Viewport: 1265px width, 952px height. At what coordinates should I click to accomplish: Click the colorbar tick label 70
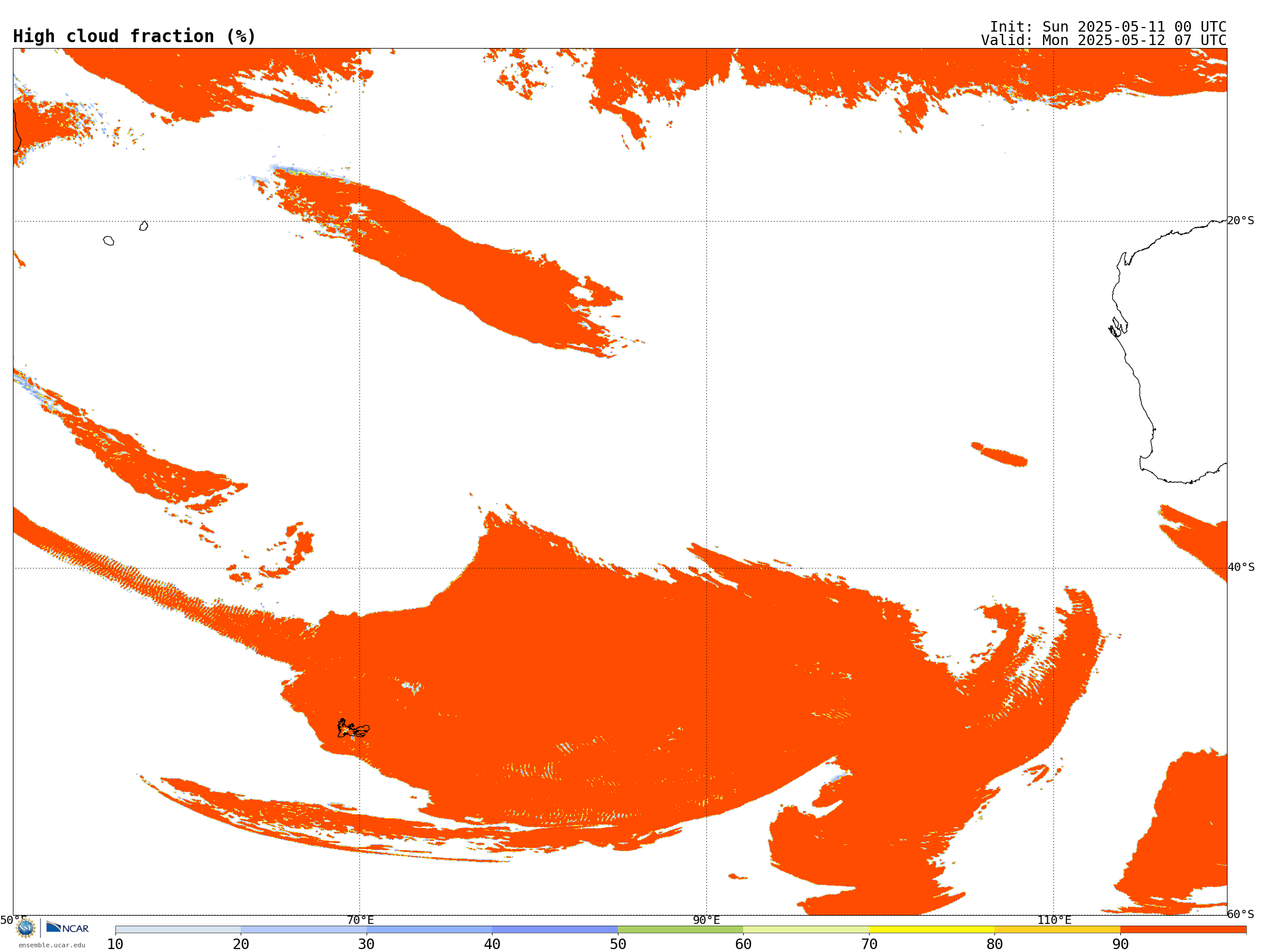pyautogui.click(x=869, y=944)
